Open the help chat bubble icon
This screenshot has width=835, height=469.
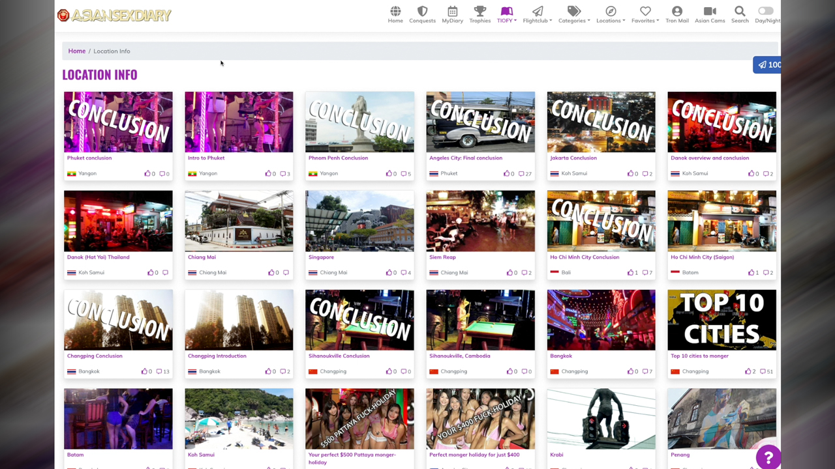(x=768, y=458)
